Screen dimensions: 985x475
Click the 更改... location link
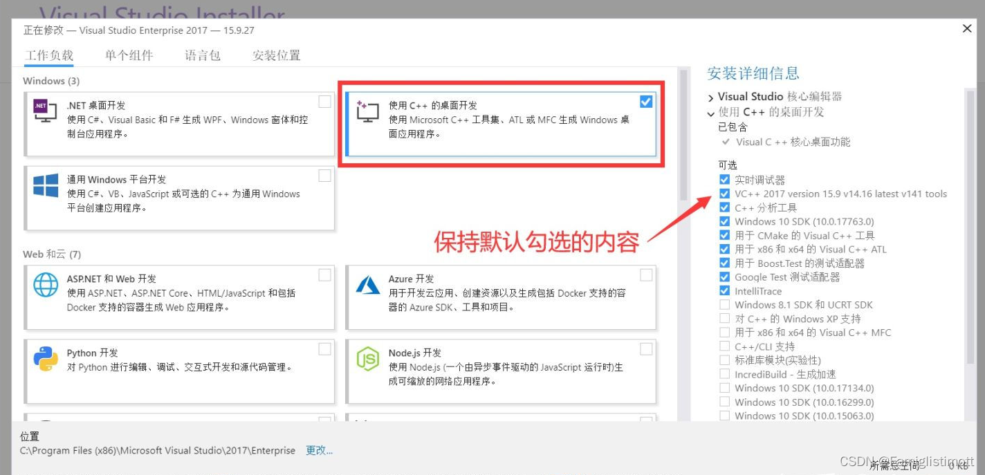click(x=320, y=450)
